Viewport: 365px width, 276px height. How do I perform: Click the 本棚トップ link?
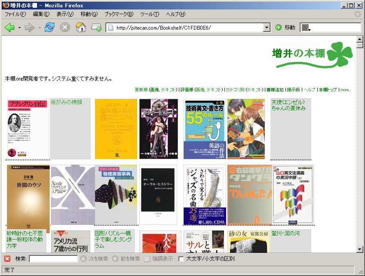point(328,89)
